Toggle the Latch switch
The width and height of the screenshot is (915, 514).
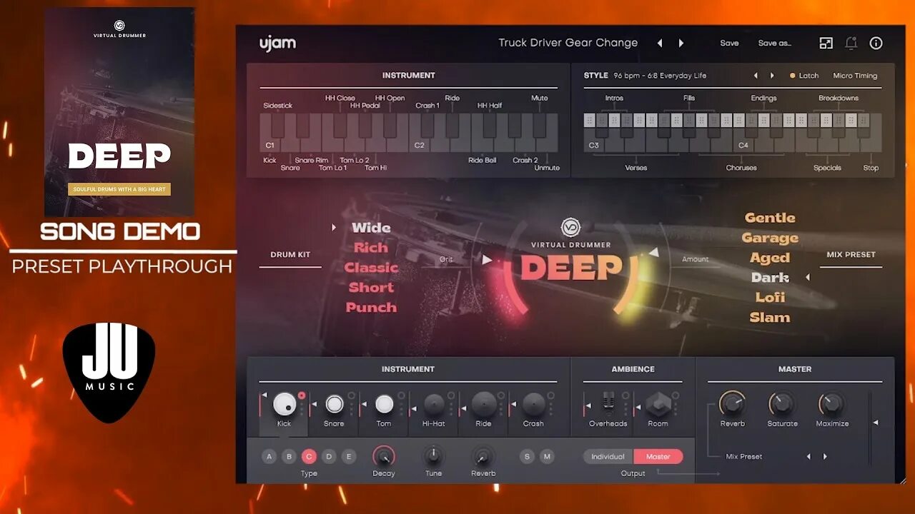coord(804,76)
